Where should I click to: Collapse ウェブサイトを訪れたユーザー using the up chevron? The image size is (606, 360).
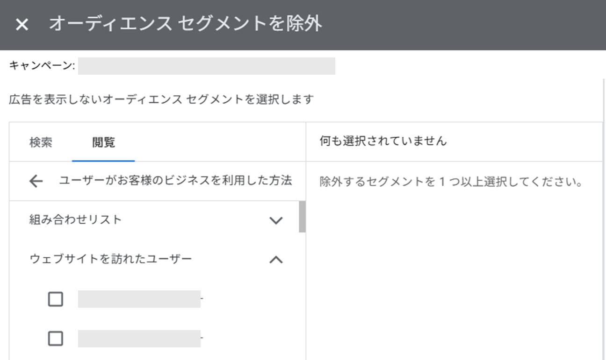(x=276, y=260)
